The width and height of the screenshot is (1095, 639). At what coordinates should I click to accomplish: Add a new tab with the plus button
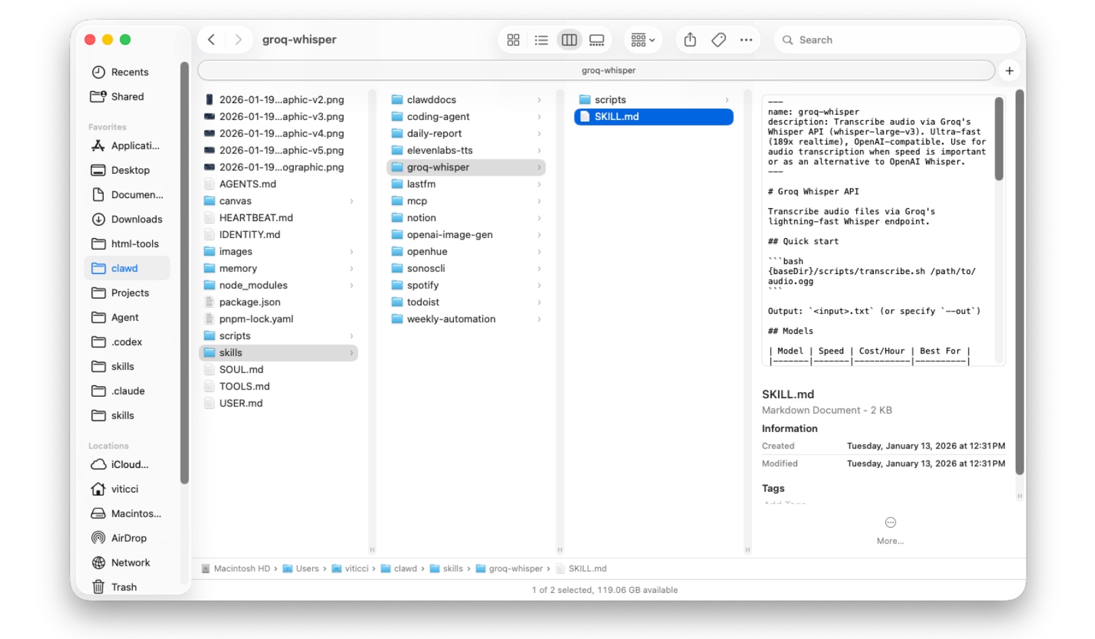coord(1010,71)
